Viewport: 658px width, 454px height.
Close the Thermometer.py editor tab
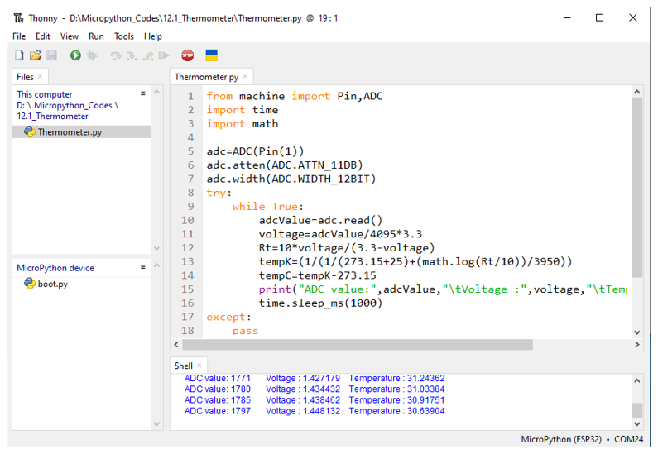coord(245,76)
